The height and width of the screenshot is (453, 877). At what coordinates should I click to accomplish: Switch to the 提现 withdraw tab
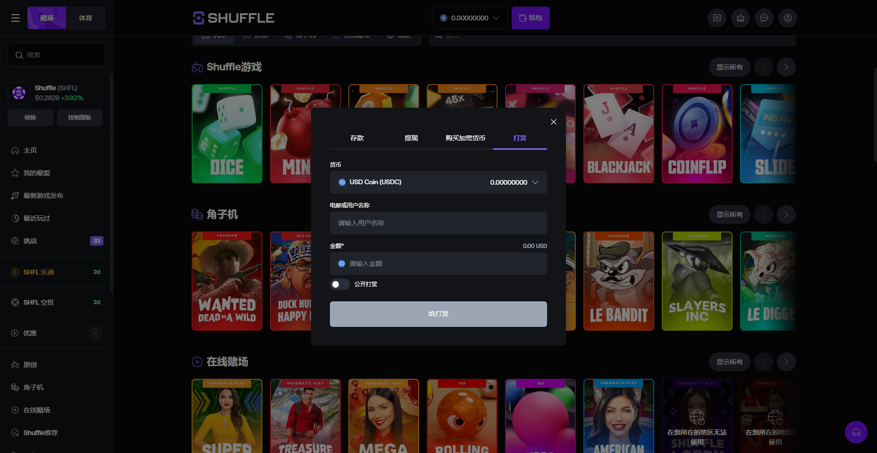411,138
